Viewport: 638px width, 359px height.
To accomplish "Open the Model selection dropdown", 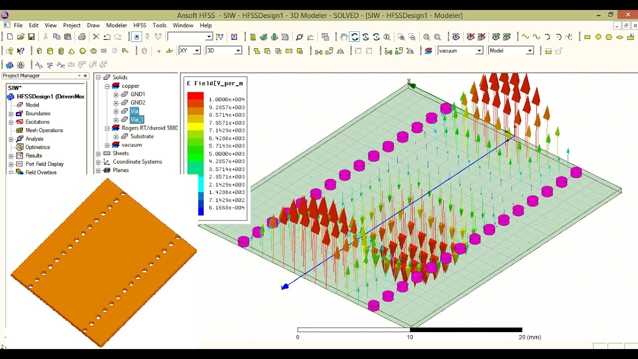I will [530, 51].
